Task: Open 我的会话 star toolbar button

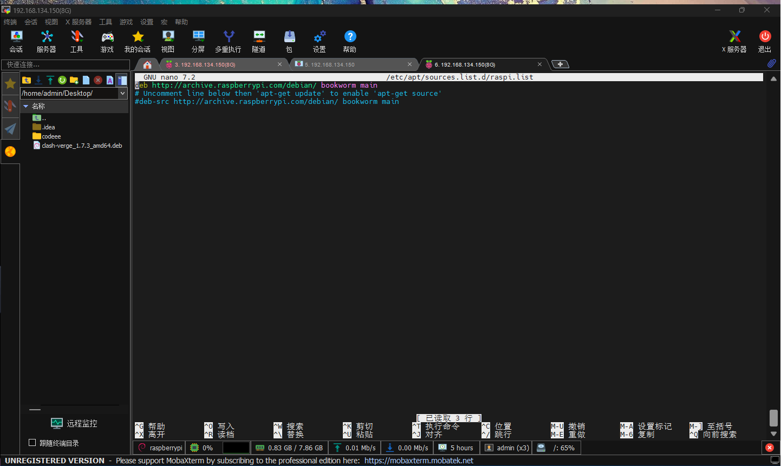Action: click(x=138, y=42)
